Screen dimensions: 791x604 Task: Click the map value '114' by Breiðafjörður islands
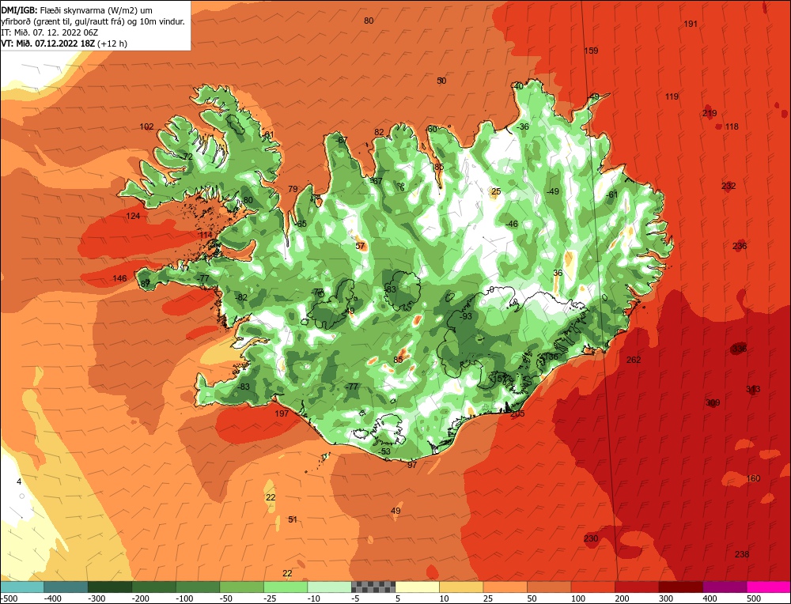(x=206, y=235)
